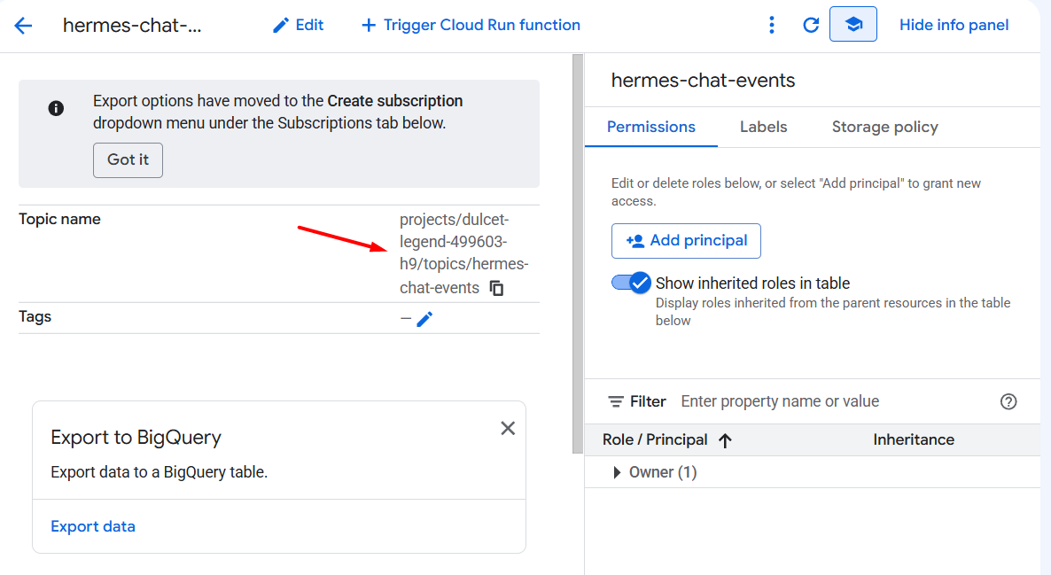Click the Add principal button
This screenshot has width=1051, height=575.
pos(687,241)
